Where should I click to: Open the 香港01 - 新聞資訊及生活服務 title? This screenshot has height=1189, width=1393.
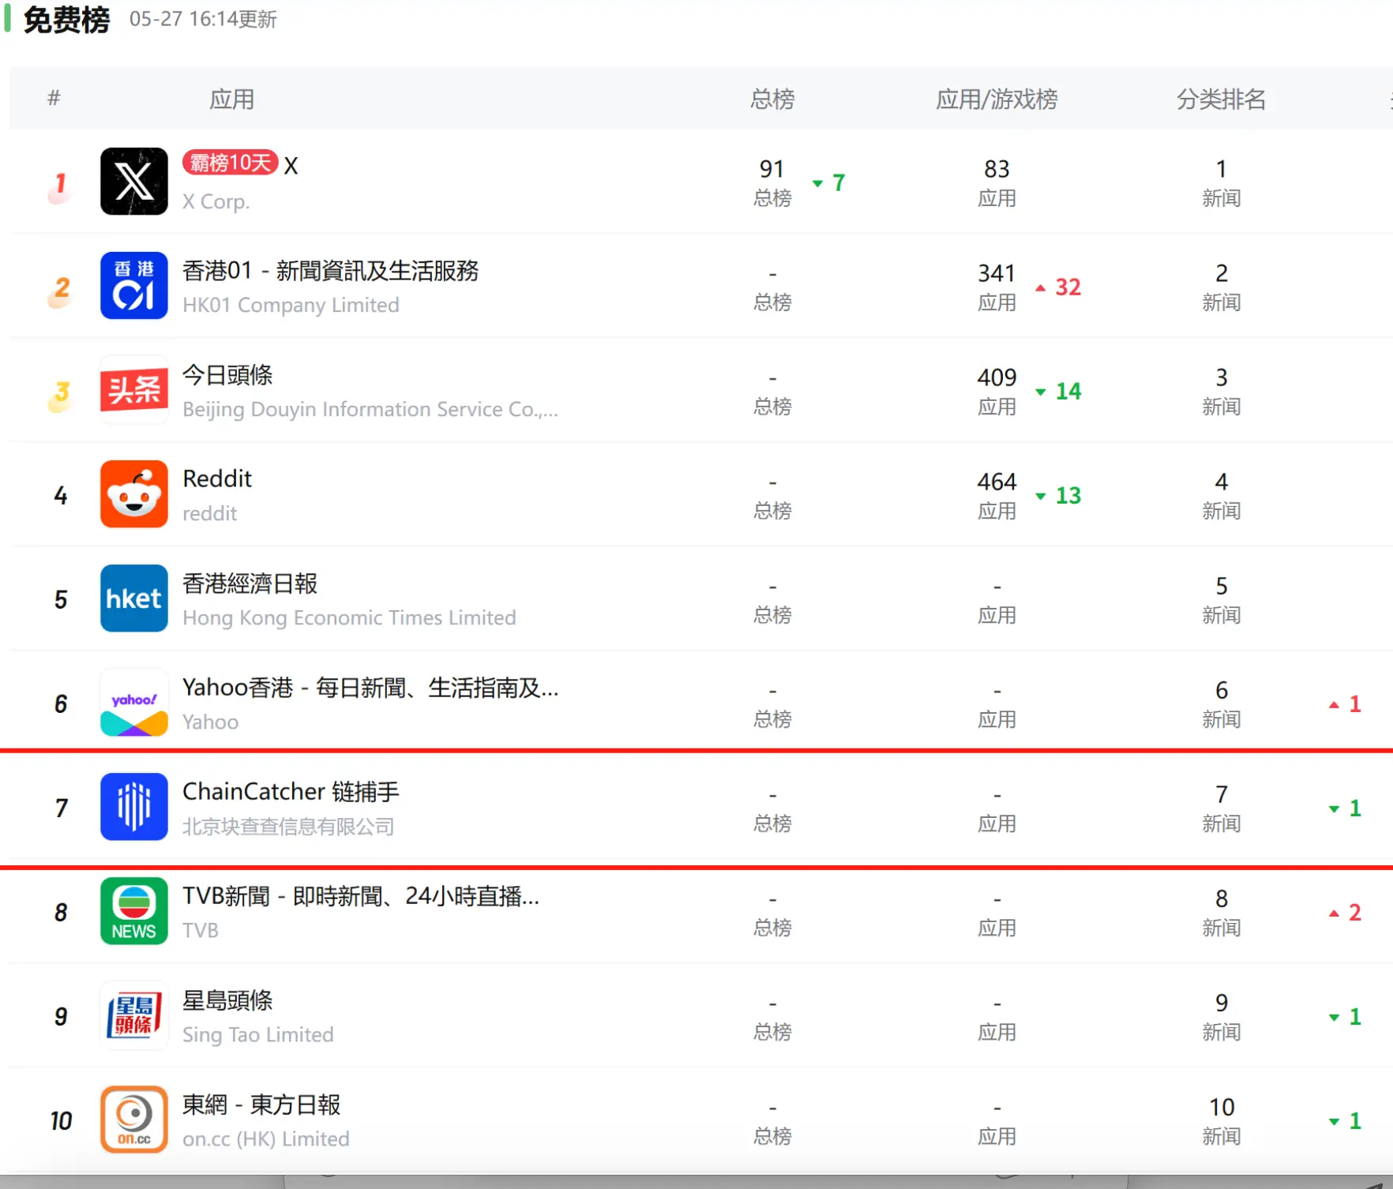pos(331,271)
